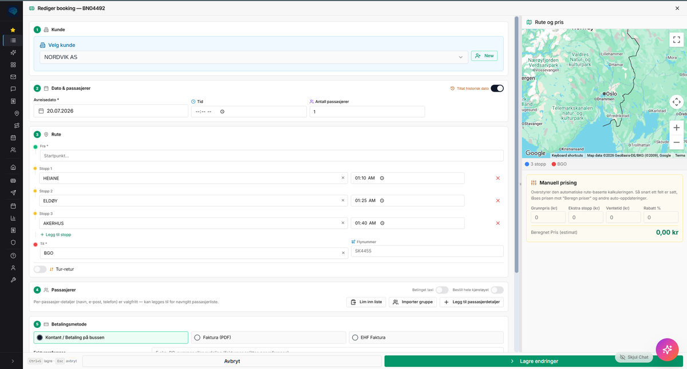Screen dimensions: 687x369
Task: Enable the Tur-retur switch
Action: pos(40,269)
